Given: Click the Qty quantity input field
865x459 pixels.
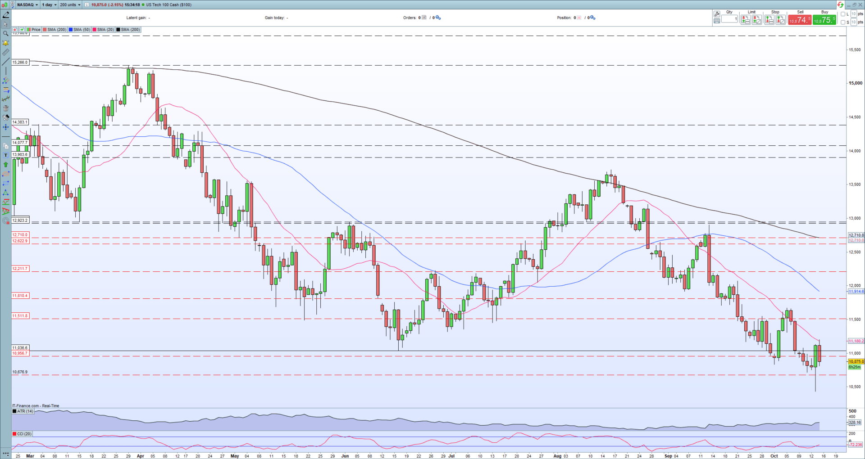Looking at the screenshot, I should click(729, 19).
